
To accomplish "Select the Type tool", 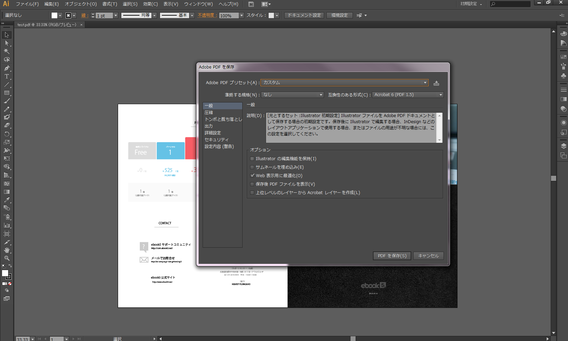I will pos(7,76).
